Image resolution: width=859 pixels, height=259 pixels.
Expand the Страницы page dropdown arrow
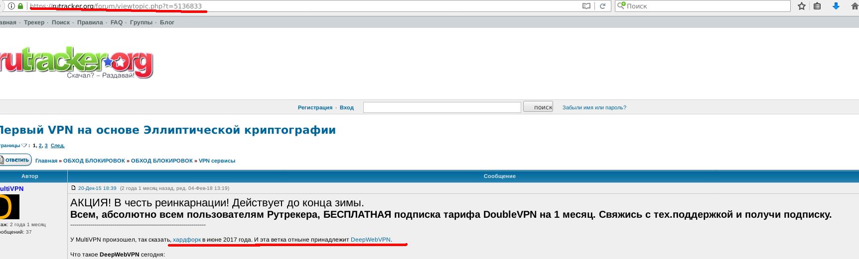[24, 146]
